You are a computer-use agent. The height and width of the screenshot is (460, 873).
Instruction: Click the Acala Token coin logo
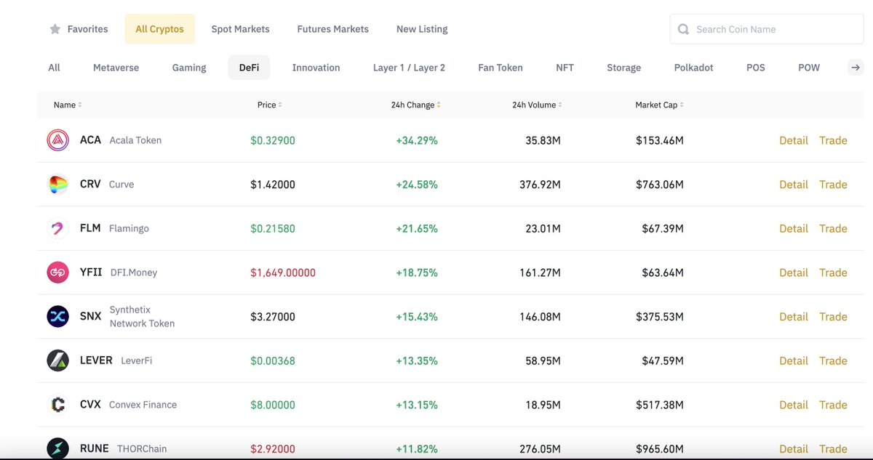57,140
